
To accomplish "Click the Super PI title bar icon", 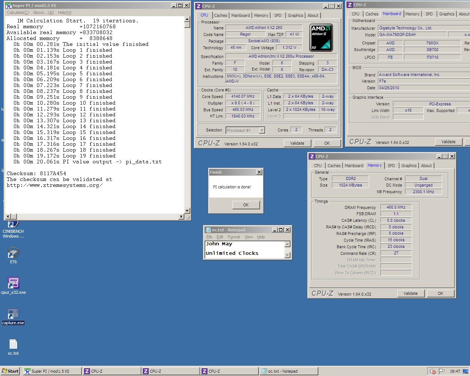I will click(8, 6).
